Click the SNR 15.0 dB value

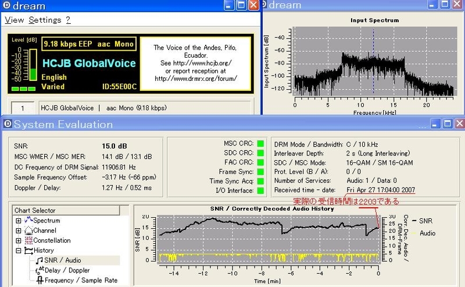click(x=115, y=146)
